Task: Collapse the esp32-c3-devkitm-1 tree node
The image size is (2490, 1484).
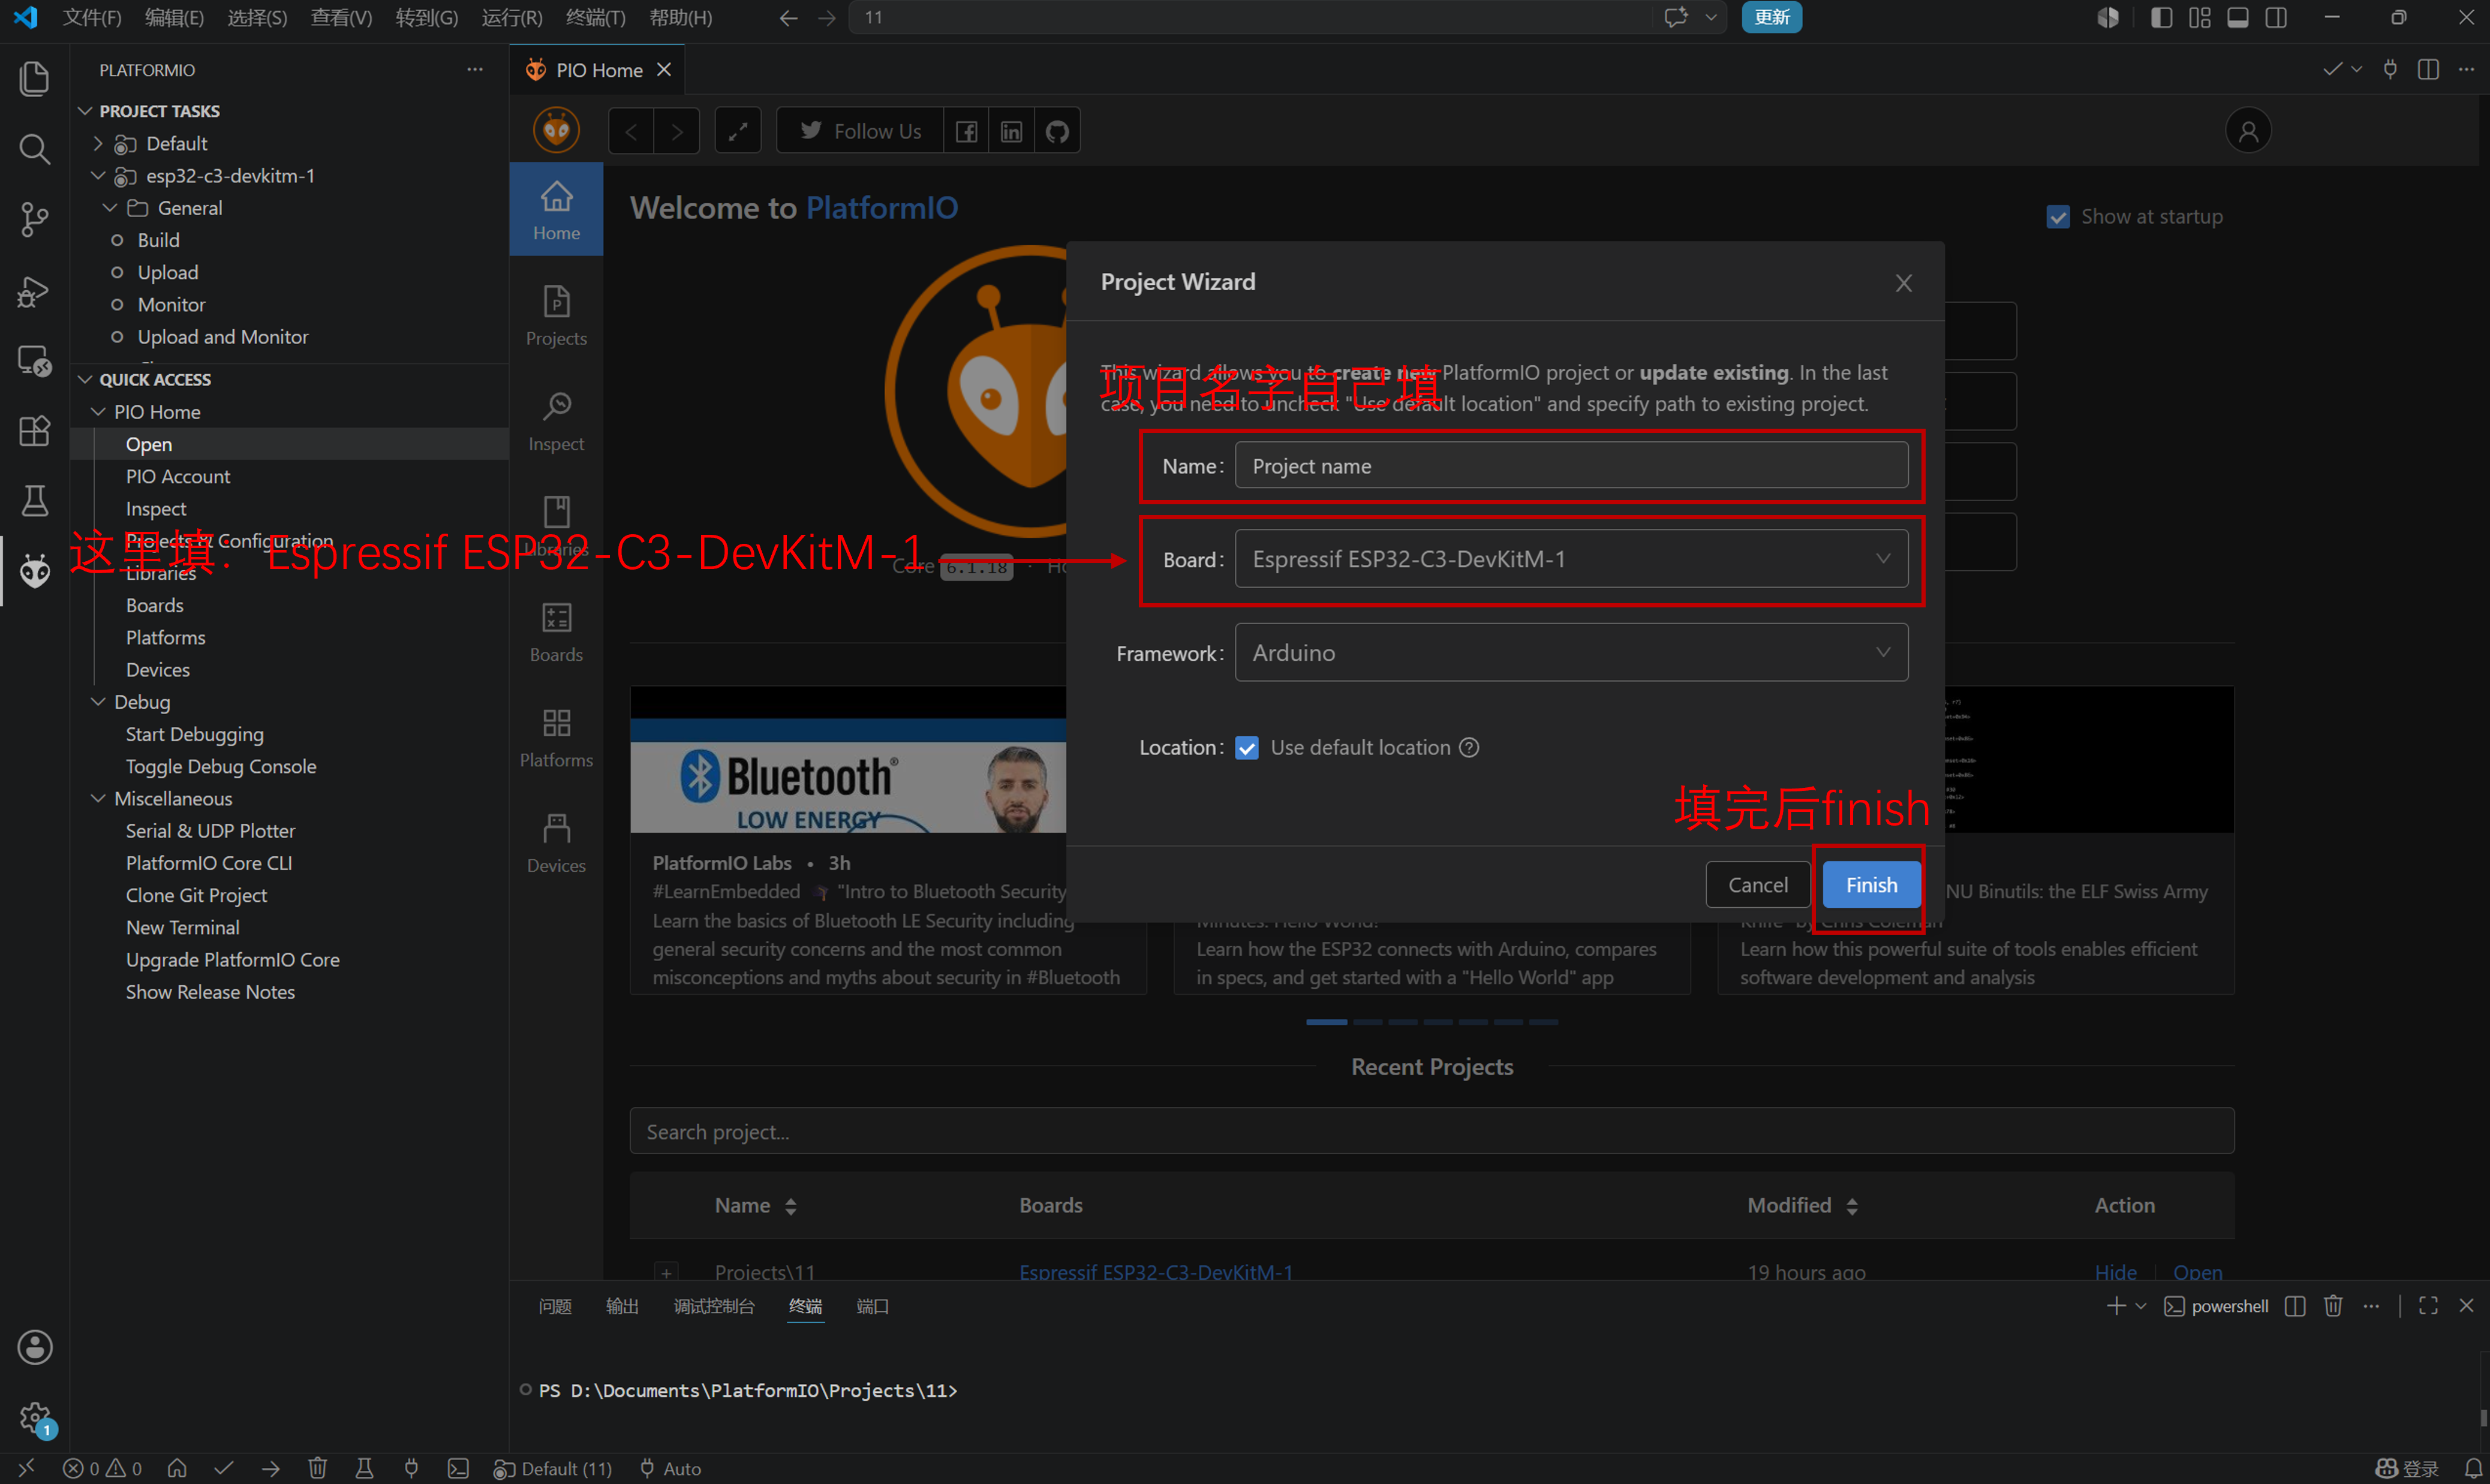Action: (x=98, y=176)
